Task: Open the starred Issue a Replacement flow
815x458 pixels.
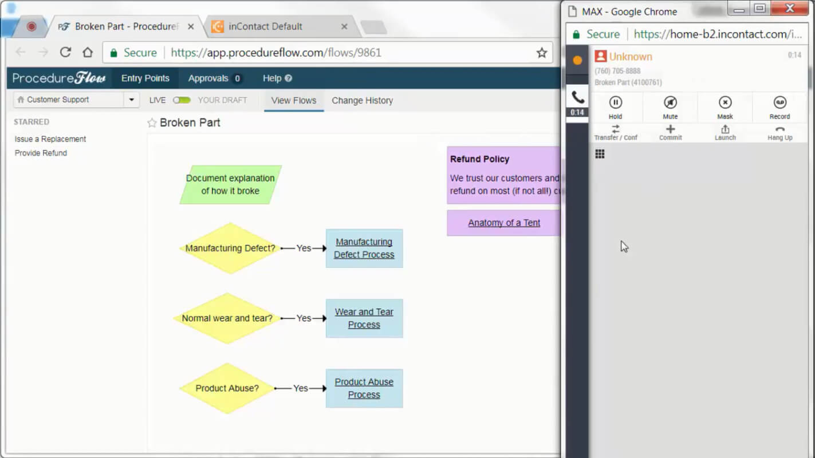Action: (50, 139)
